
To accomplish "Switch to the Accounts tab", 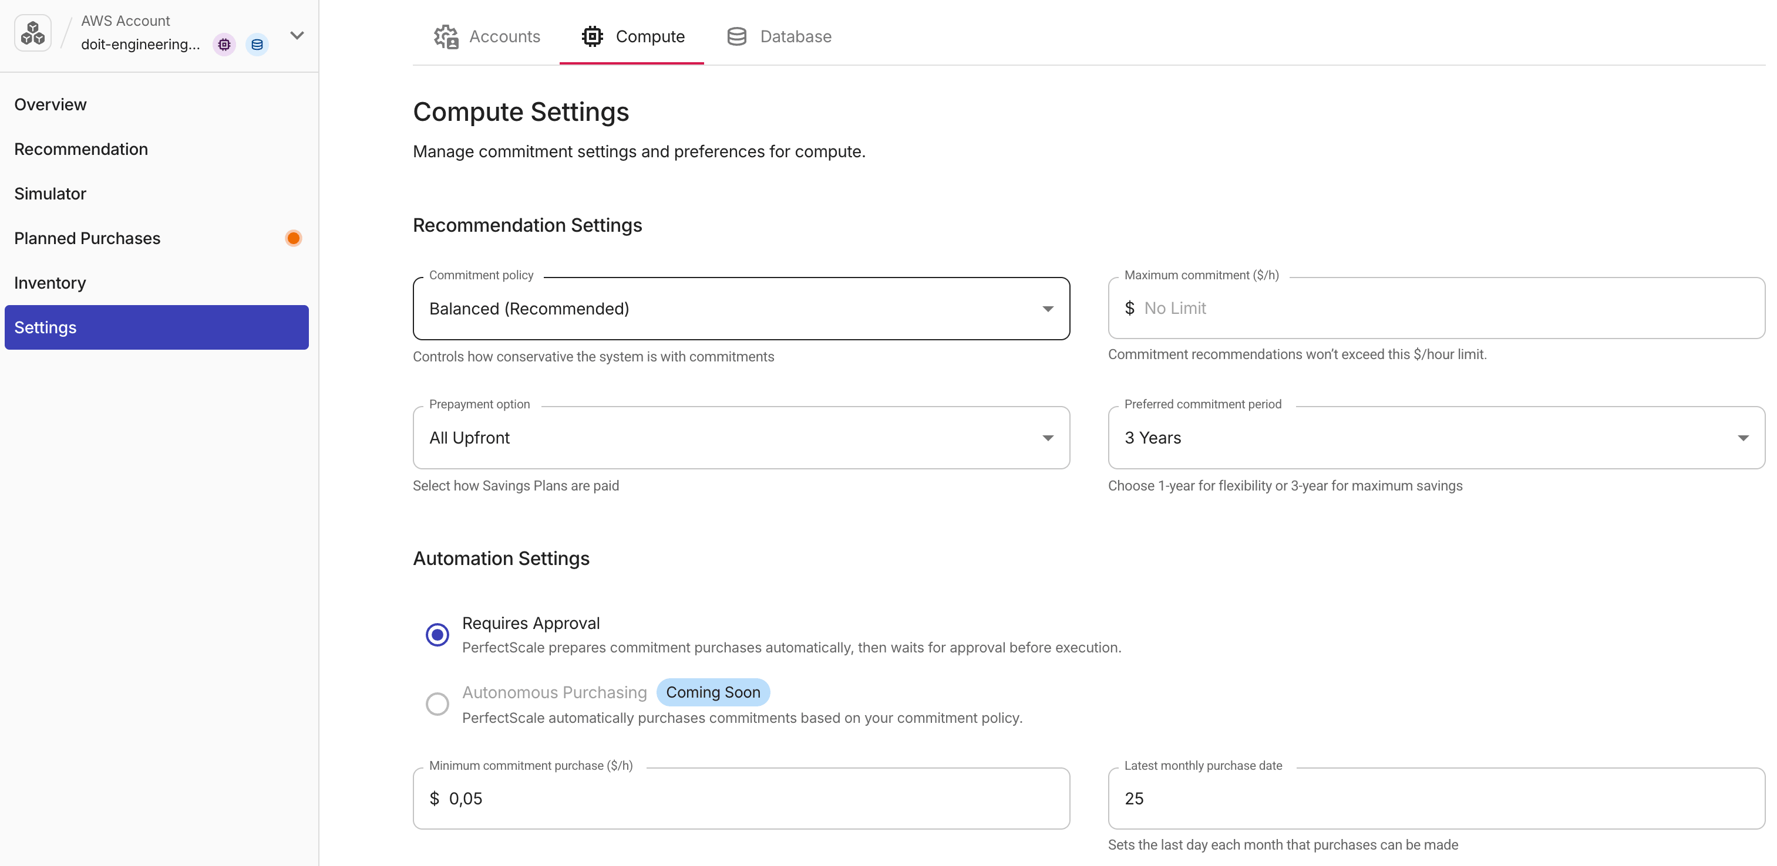I will [x=487, y=36].
